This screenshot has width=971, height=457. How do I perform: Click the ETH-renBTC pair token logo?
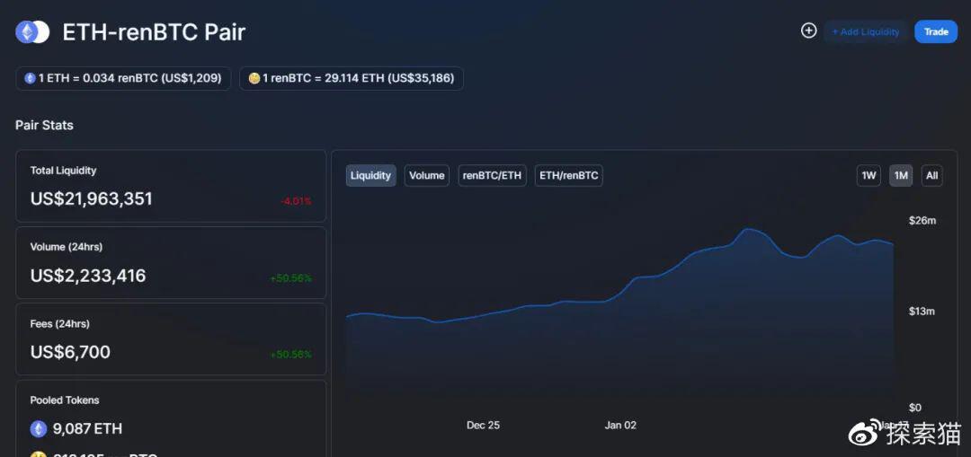click(32, 32)
